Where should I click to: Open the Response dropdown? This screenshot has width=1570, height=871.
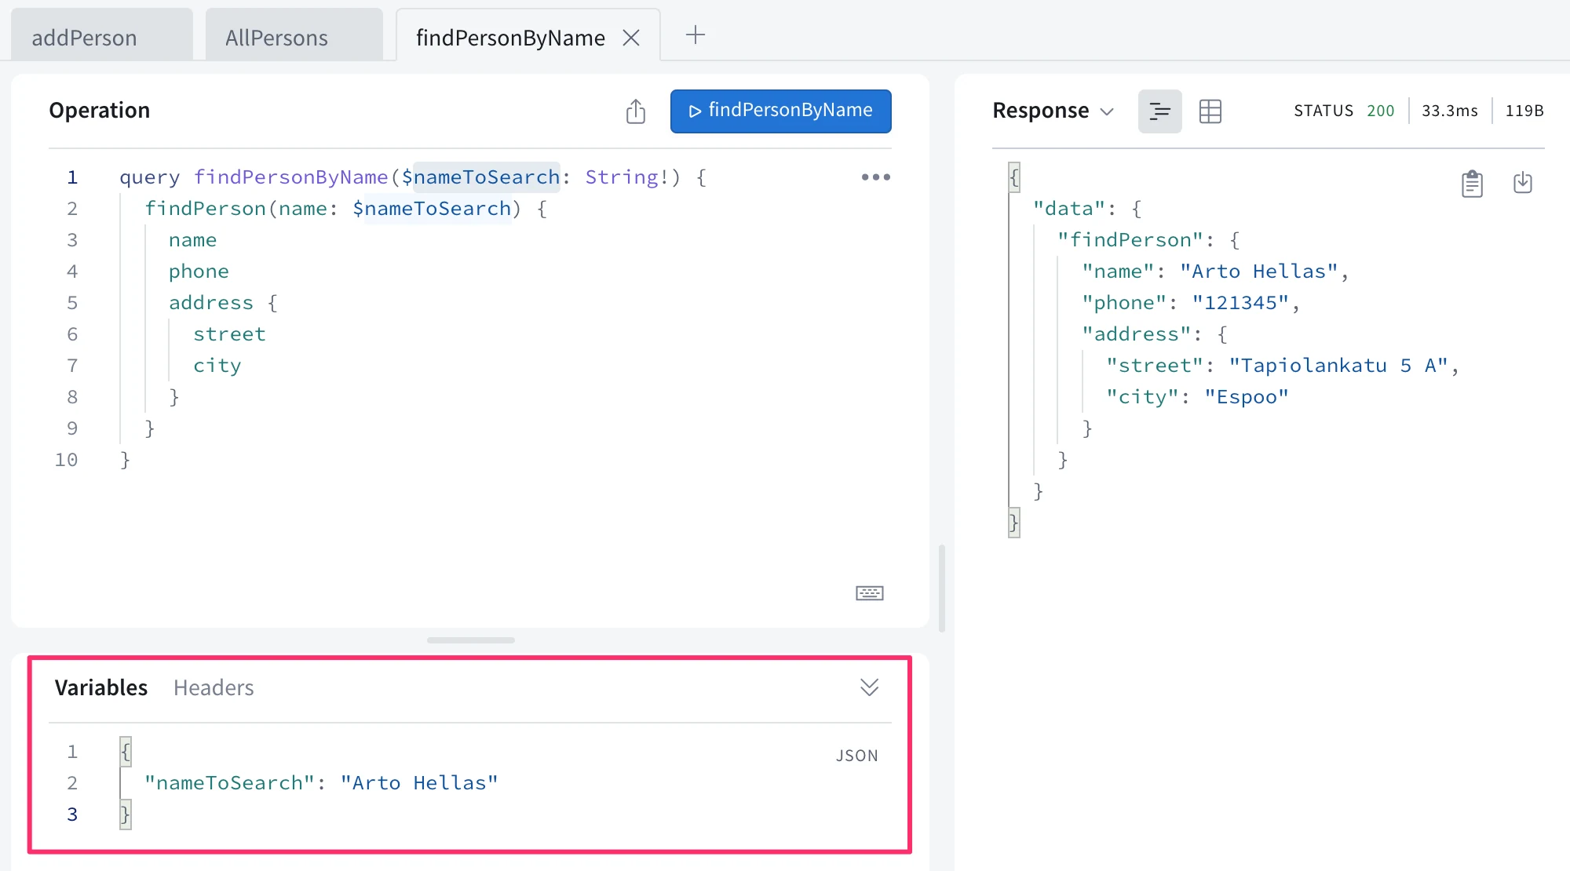[x=1053, y=111]
